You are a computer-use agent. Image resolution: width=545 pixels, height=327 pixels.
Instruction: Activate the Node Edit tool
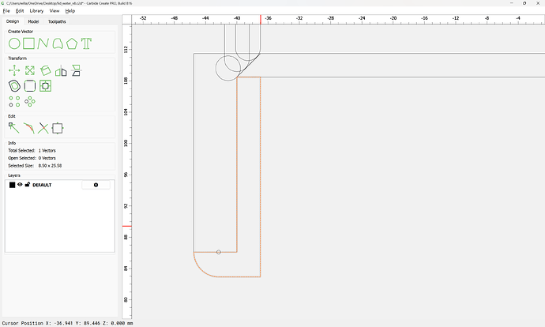tap(14, 128)
